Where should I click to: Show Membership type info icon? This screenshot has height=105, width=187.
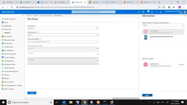pyautogui.click(x=41, y=46)
